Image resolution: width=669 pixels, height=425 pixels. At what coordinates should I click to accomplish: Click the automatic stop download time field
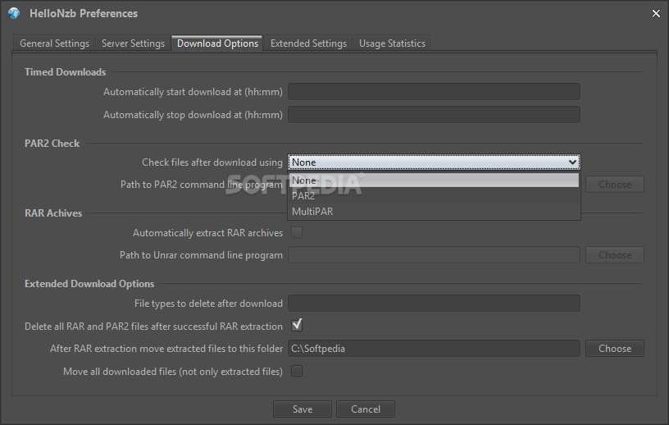click(434, 115)
